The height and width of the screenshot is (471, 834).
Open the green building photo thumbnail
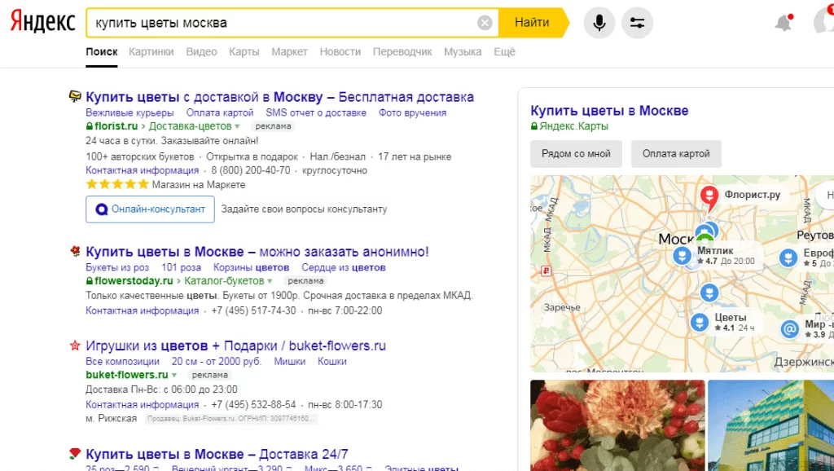click(x=770, y=425)
